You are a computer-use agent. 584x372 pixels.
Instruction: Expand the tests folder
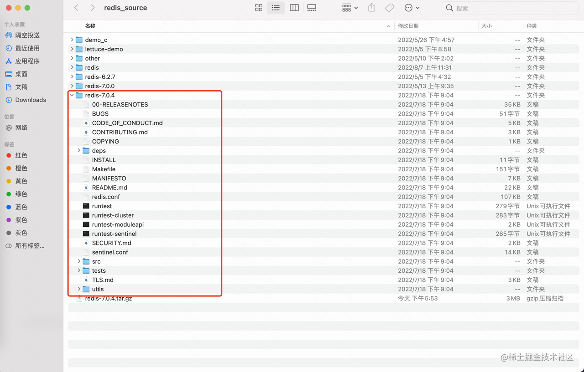pyautogui.click(x=79, y=270)
